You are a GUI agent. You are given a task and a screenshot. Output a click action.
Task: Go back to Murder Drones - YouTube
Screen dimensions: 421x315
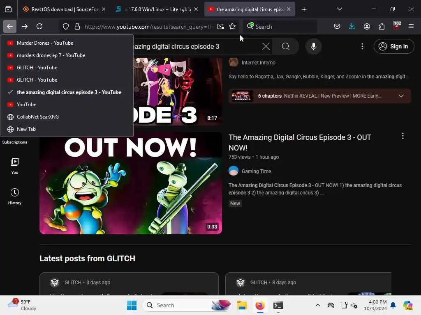click(x=67, y=43)
